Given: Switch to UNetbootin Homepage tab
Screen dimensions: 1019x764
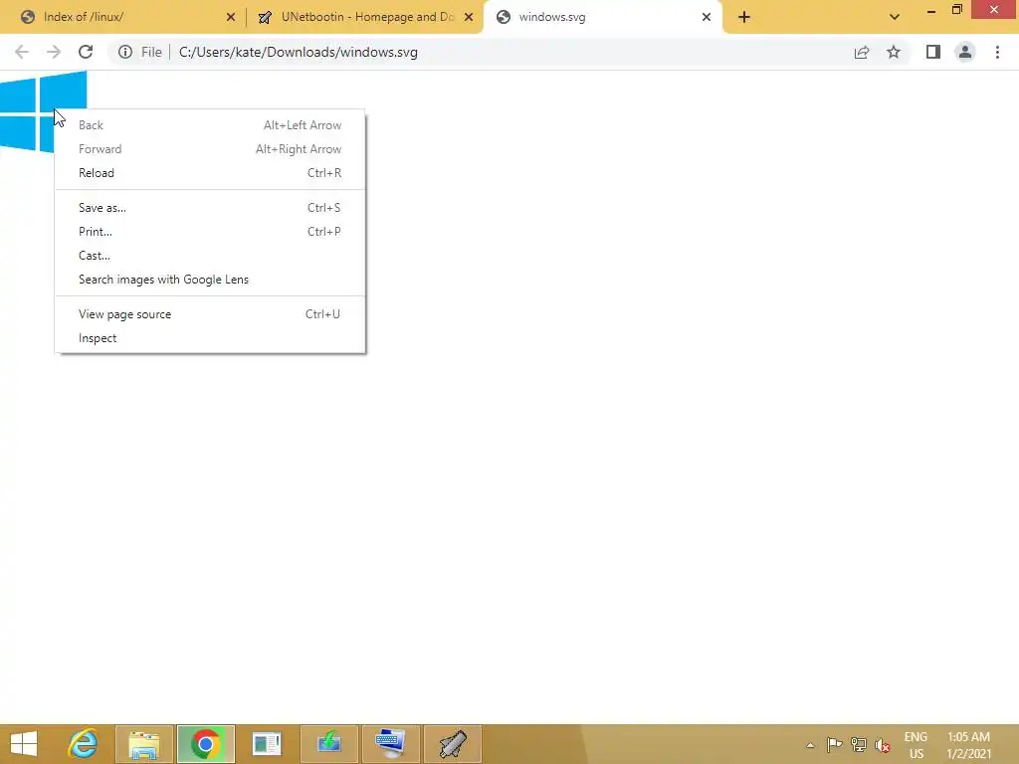Looking at the screenshot, I should (x=364, y=17).
